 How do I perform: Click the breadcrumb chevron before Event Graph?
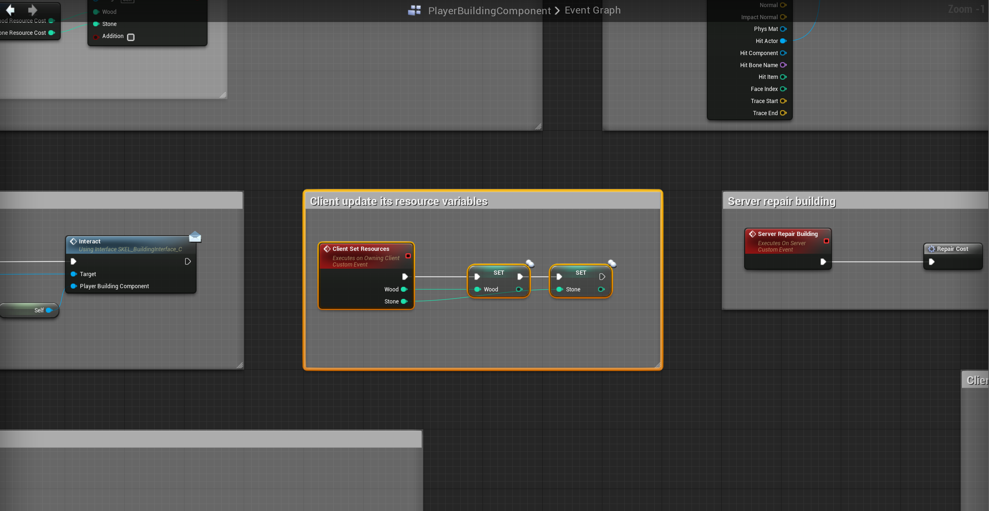pyautogui.click(x=557, y=10)
